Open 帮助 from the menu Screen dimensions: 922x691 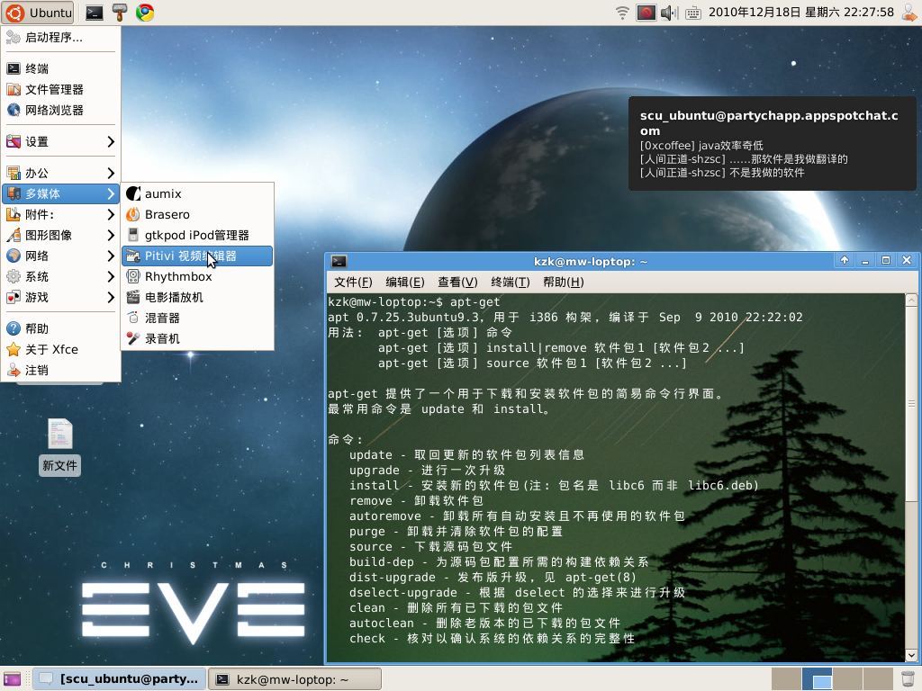61,328
